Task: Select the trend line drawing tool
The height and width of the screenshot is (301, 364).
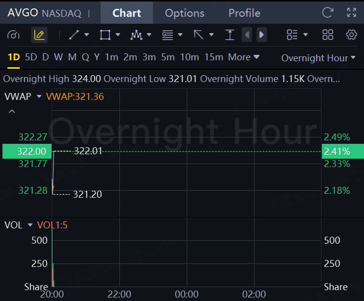Action: [74, 35]
